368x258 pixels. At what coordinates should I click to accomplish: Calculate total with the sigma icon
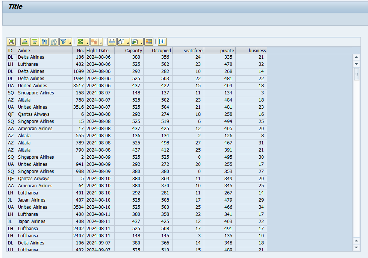[x=80, y=42]
